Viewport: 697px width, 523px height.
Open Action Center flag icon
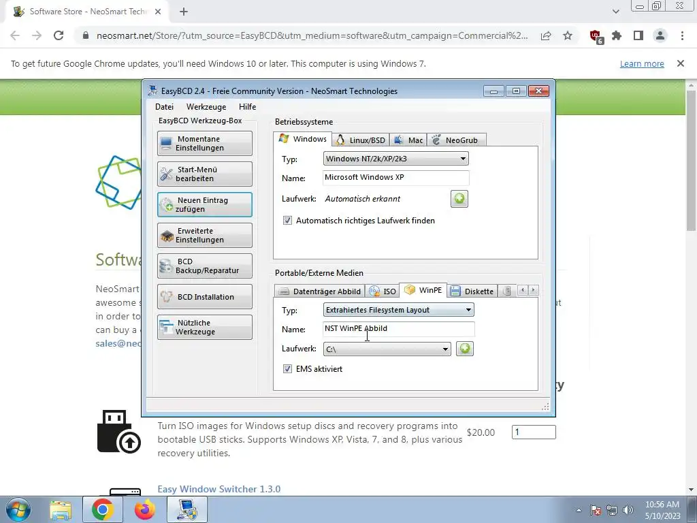pyautogui.click(x=596, y=510)
